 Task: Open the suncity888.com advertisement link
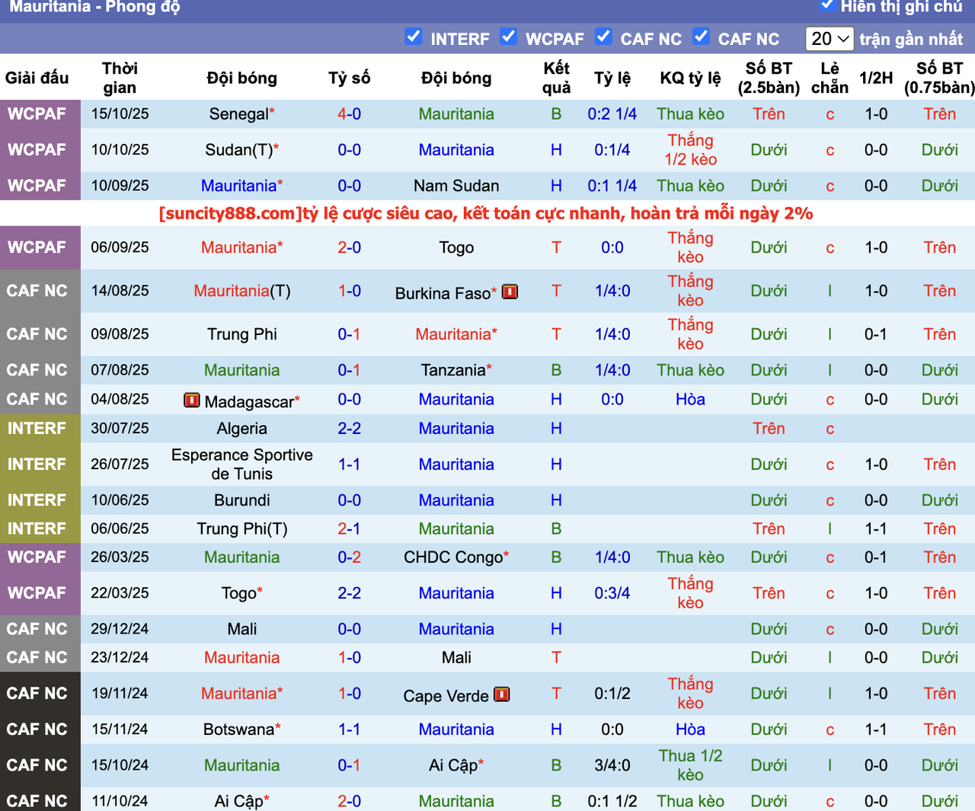click(486, 213)
